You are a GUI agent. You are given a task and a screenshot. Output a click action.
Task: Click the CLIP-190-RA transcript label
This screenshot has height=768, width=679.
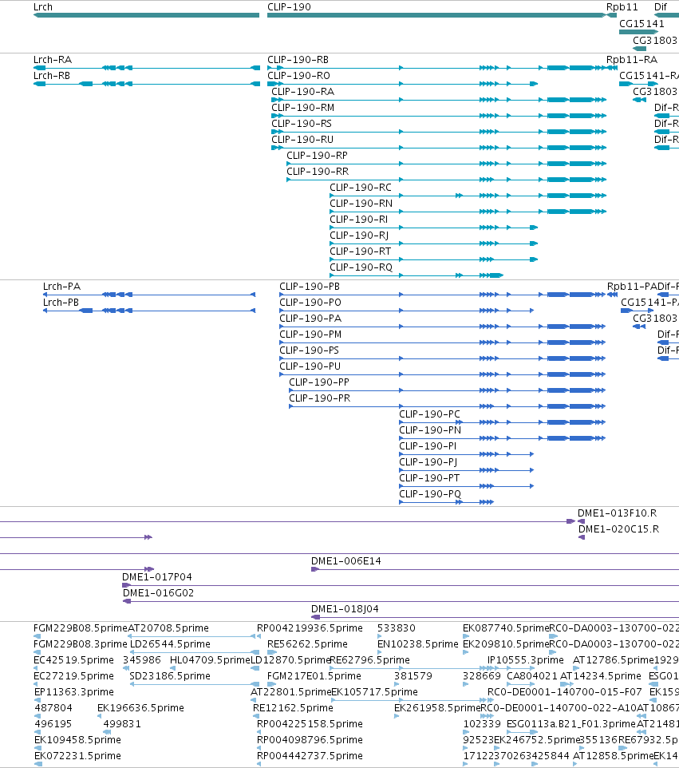click(x=303, y=92)
